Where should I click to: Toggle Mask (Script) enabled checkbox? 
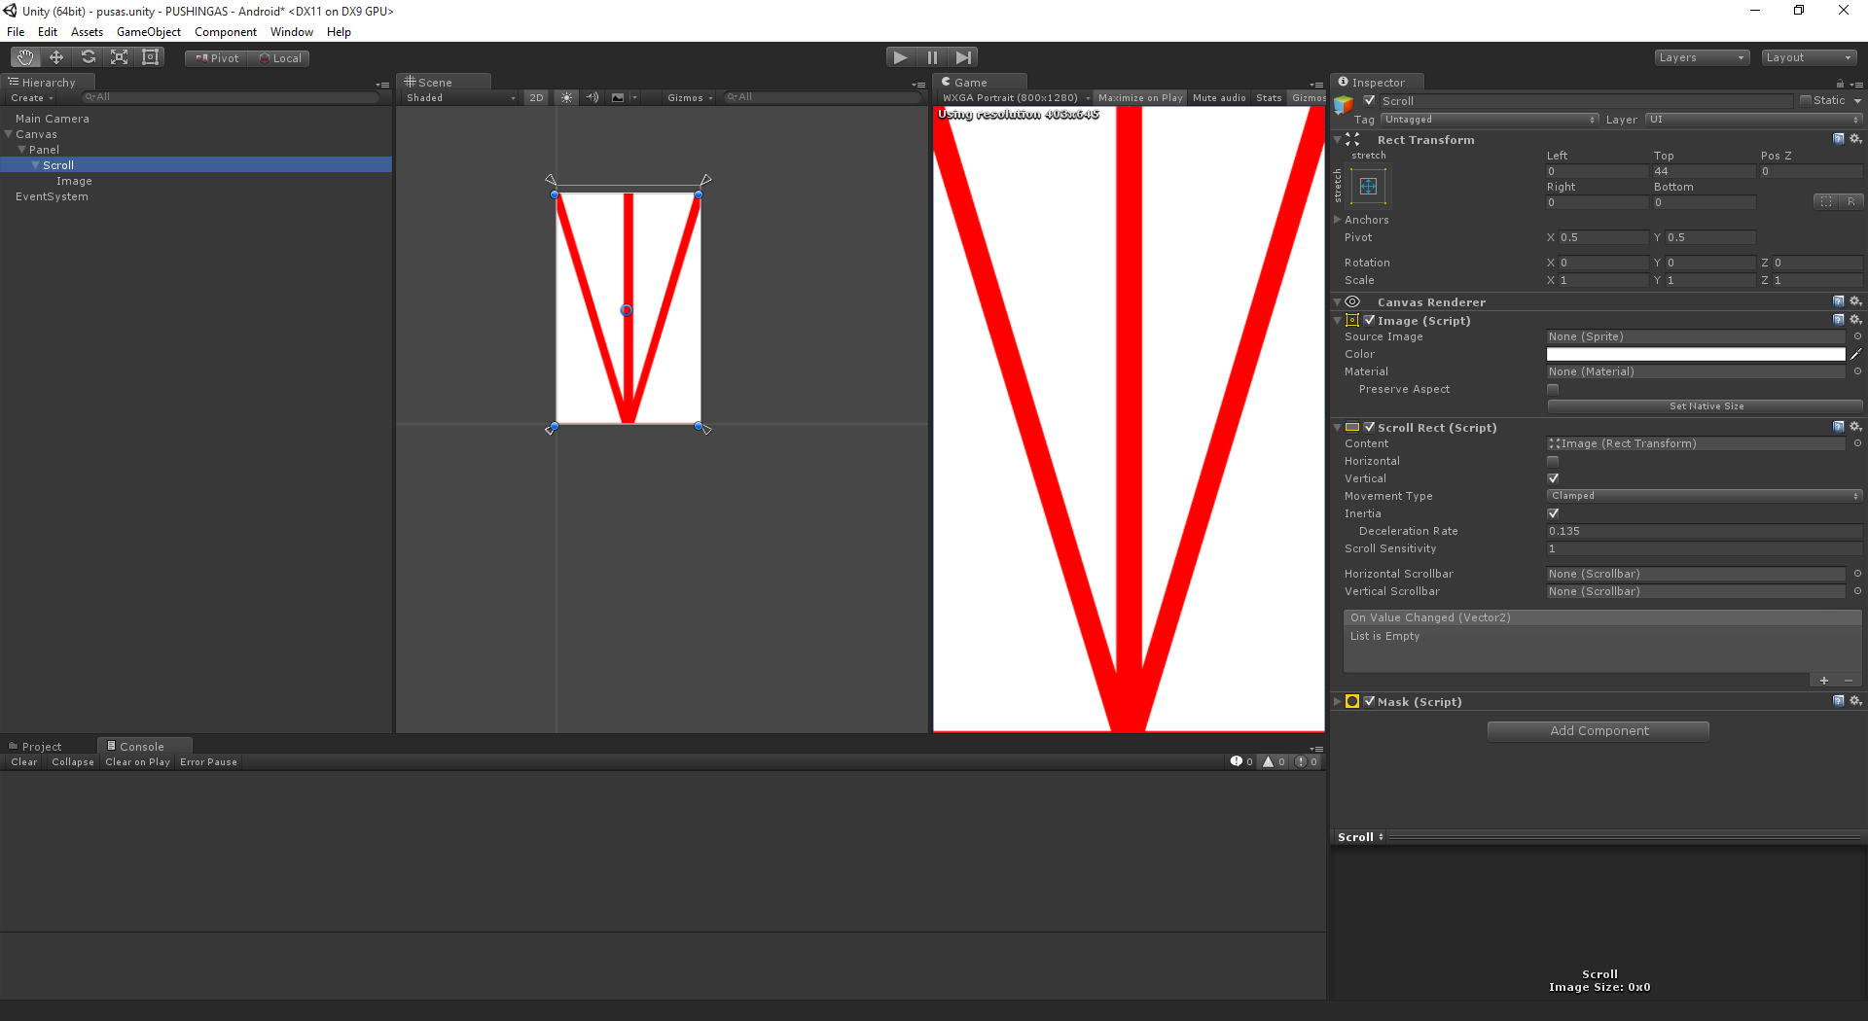(1370, 701)
